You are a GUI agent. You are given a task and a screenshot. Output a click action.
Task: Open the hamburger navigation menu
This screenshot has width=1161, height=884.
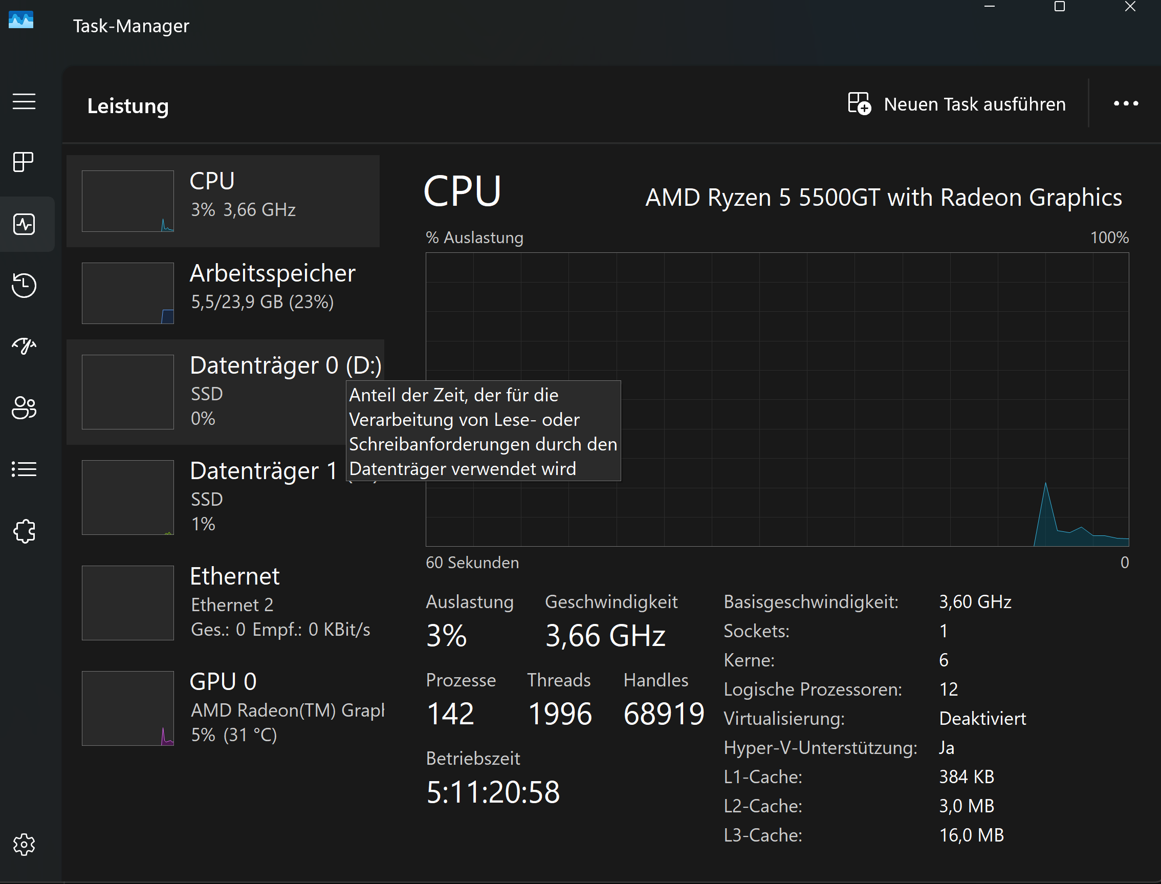24,101
